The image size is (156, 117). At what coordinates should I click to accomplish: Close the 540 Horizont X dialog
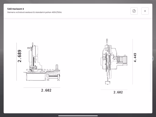coord(145,11)
